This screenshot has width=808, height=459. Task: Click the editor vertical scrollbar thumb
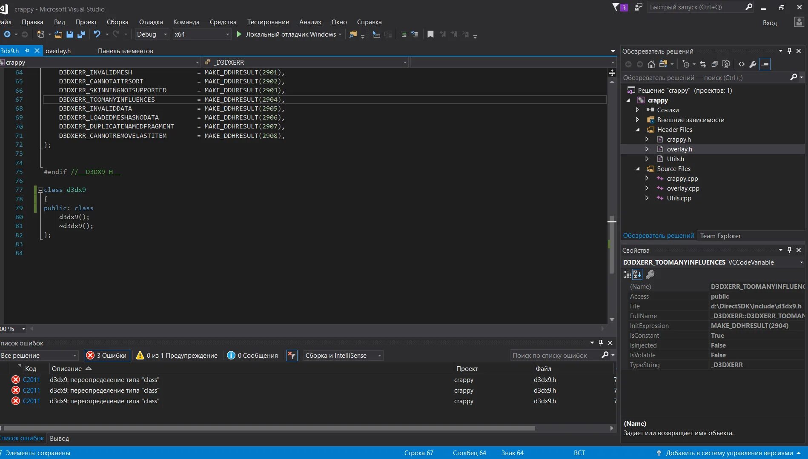tap(612, 245)
